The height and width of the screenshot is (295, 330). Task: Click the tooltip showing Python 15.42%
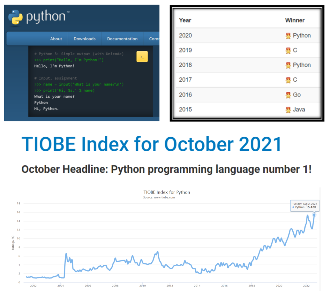304,206
